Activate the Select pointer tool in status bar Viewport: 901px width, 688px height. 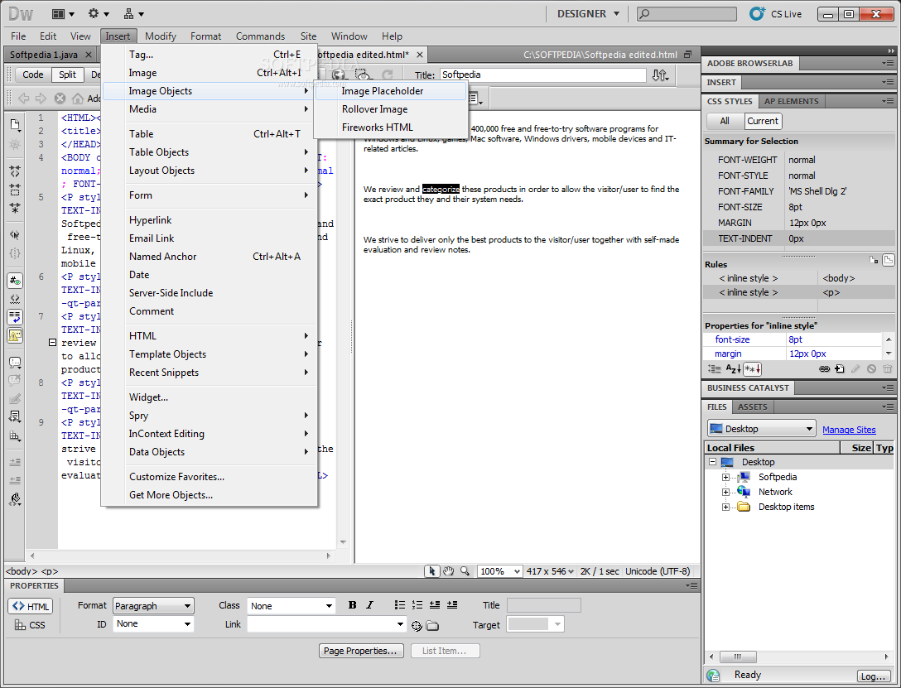click(431, 570)
